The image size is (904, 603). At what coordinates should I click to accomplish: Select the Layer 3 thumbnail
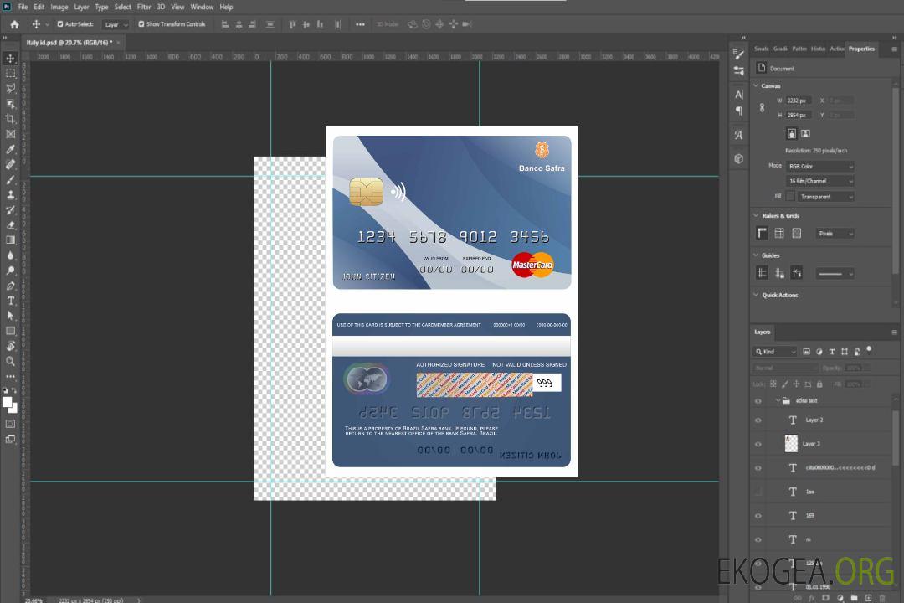pyautogui.click(x=792, y=444)
